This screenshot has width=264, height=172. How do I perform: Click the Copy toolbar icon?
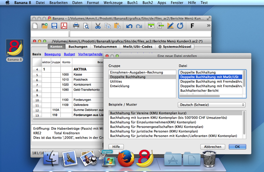[x=108, y=26]
